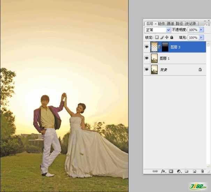
Task: Open the 不透明度 opacity slider arrow
Action: click(x=201, y=30)
